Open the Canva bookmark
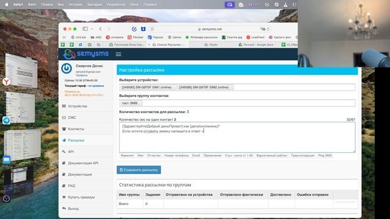This screenshot has width=390, height=219. click(174, 37)
